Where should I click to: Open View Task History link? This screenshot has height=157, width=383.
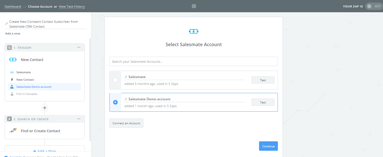(x=72, y=7)
